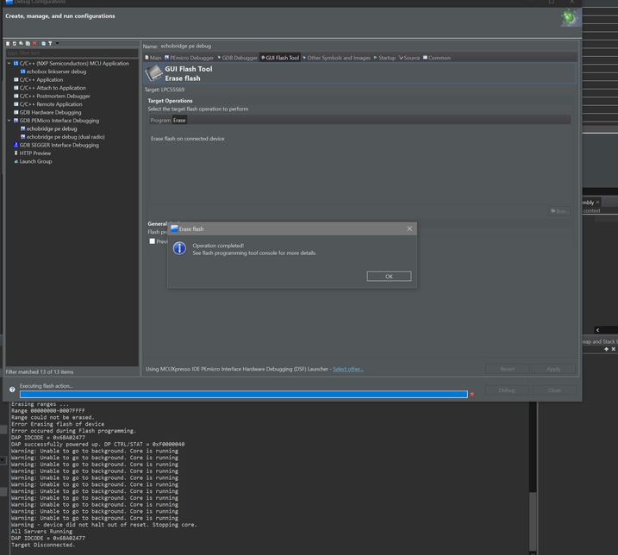Click the Duplicate launch configuration icon

(28, 43)
